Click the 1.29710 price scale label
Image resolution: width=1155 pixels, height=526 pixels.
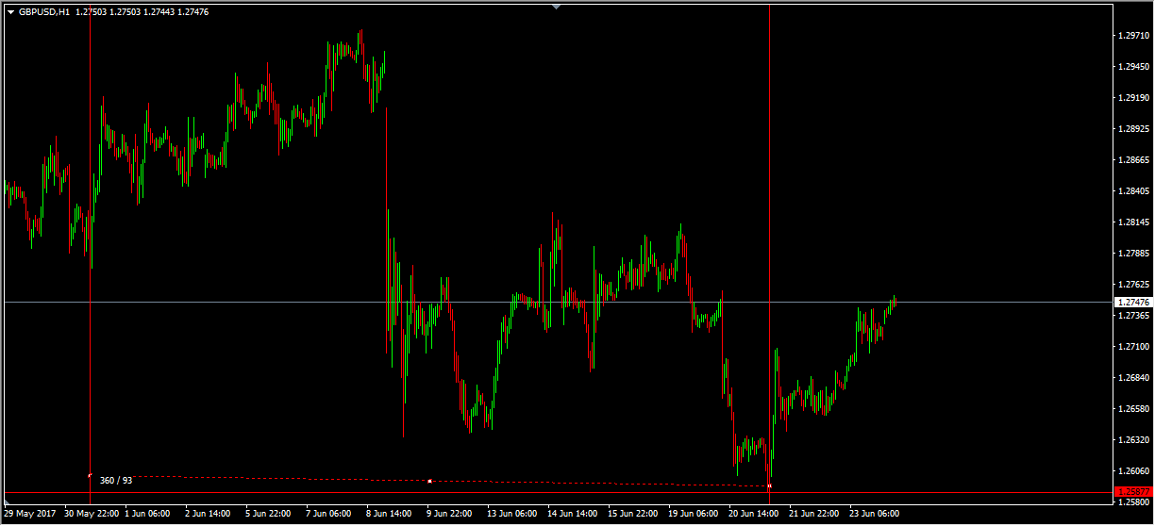(x=1132, y=36)
